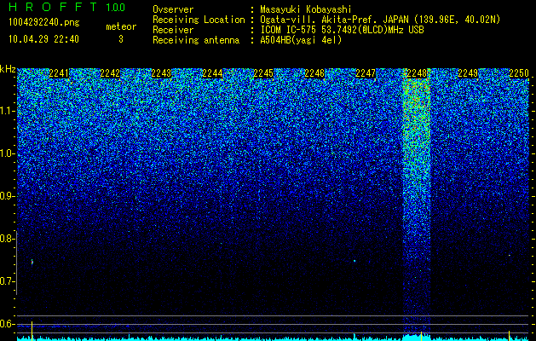
Task: Click the broadband noise burst at 2248
Action: pyautogui.click(x=417, y=202)
